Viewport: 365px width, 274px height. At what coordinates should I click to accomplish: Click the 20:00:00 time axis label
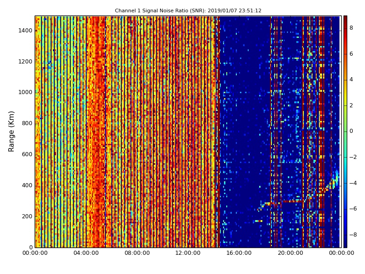pyautogui.click(x=290, y=253)
